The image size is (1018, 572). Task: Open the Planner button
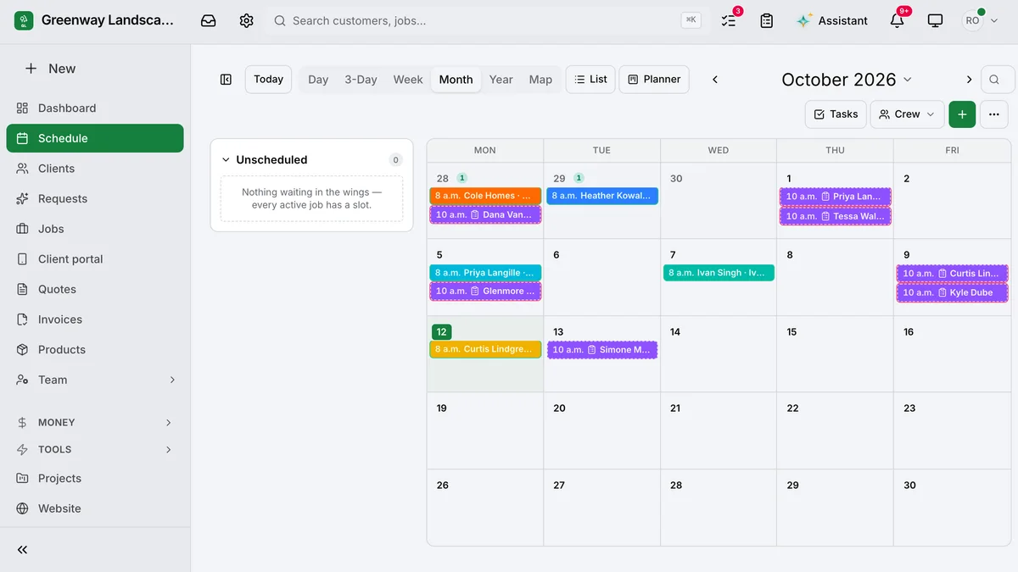pyautogui.click(x=654, y=80)
